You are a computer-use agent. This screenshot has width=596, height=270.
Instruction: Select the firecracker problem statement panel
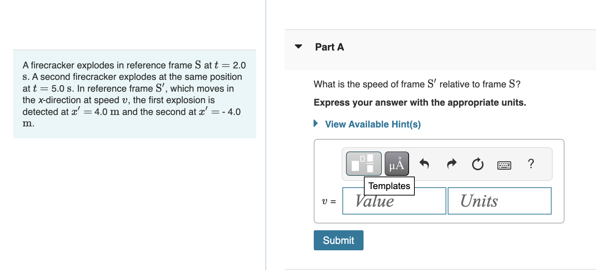(135, 93)
